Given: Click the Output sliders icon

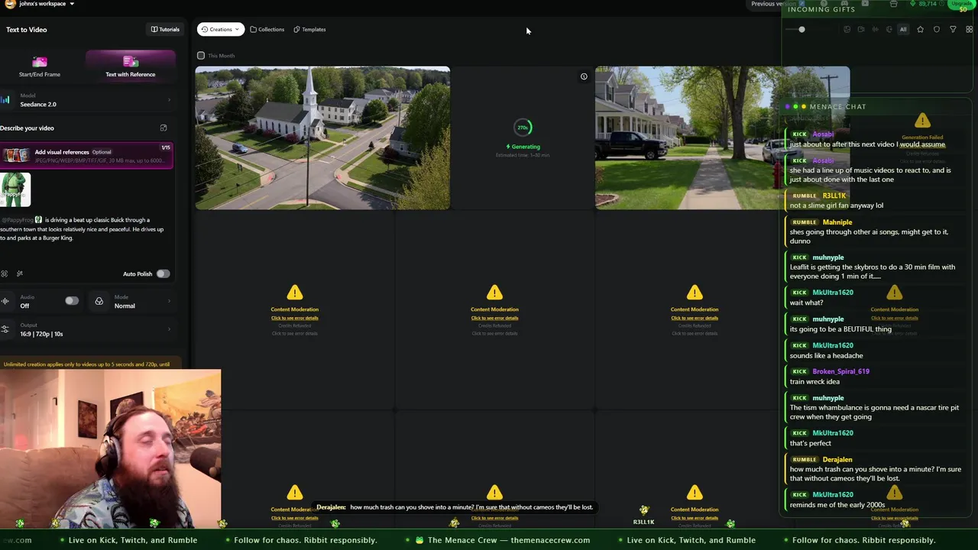Looking at the screenshot, I should click(5, 329).
